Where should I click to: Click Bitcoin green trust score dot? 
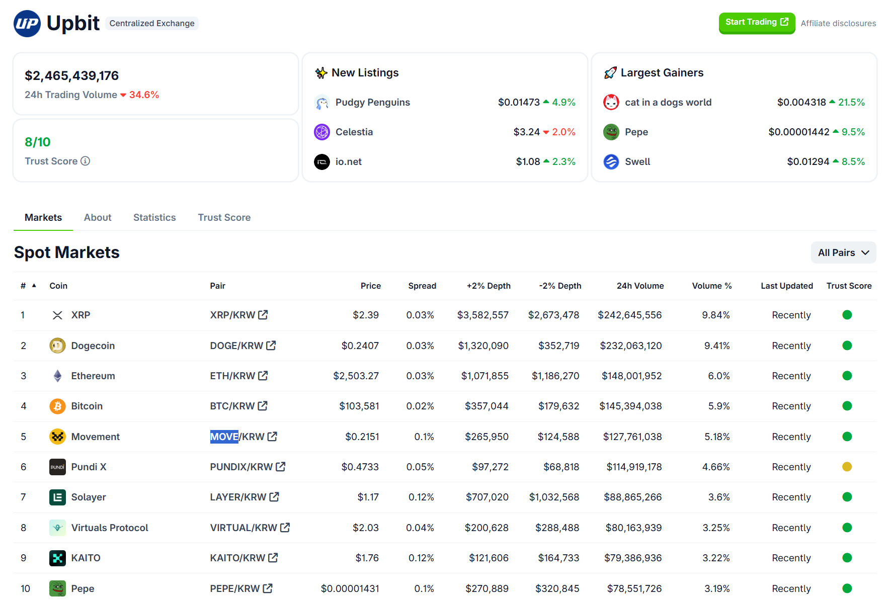point(847,406)
